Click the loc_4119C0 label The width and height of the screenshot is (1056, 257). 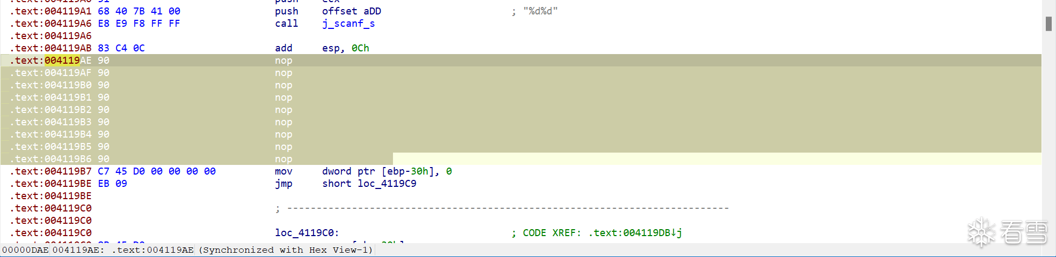pyautogui.click(x=307, y=233)
